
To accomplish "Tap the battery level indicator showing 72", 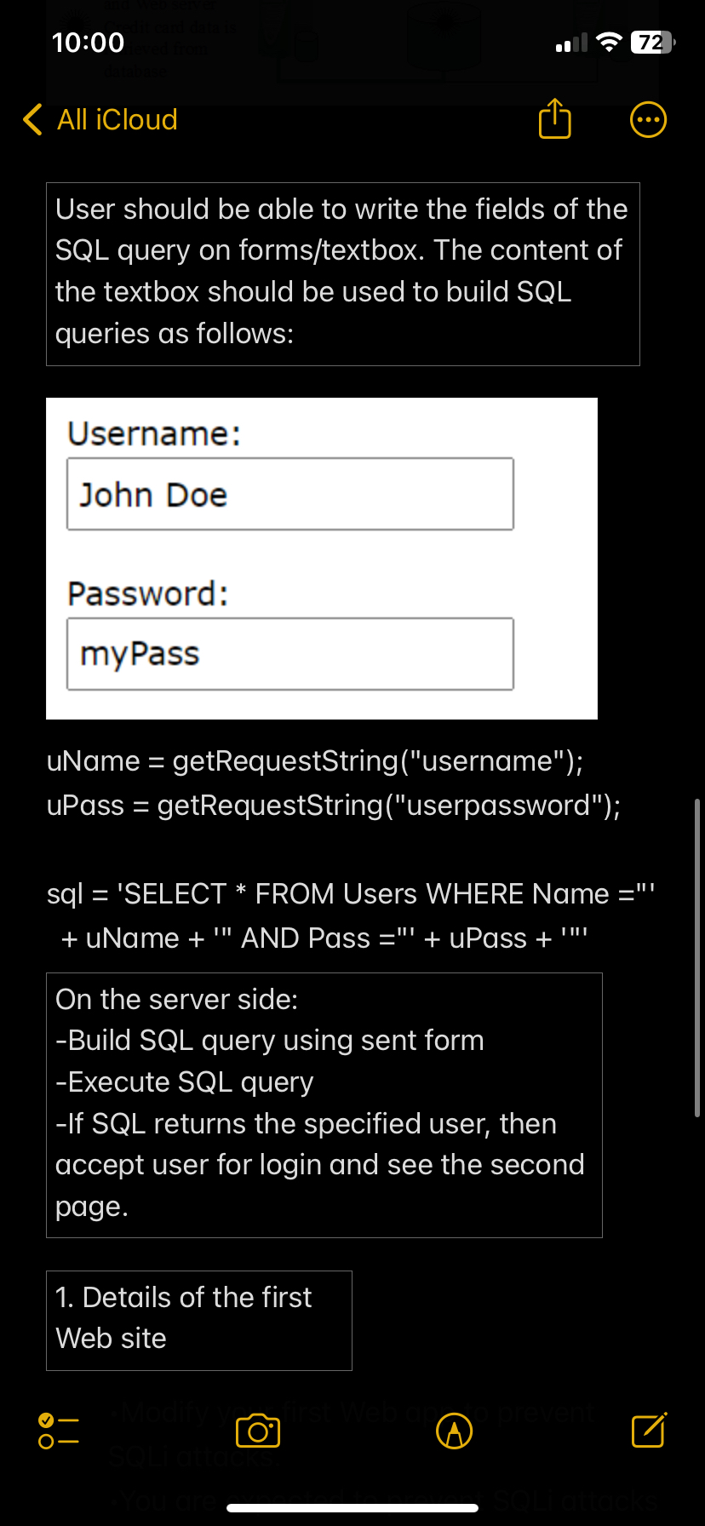I will pos(649,42).
